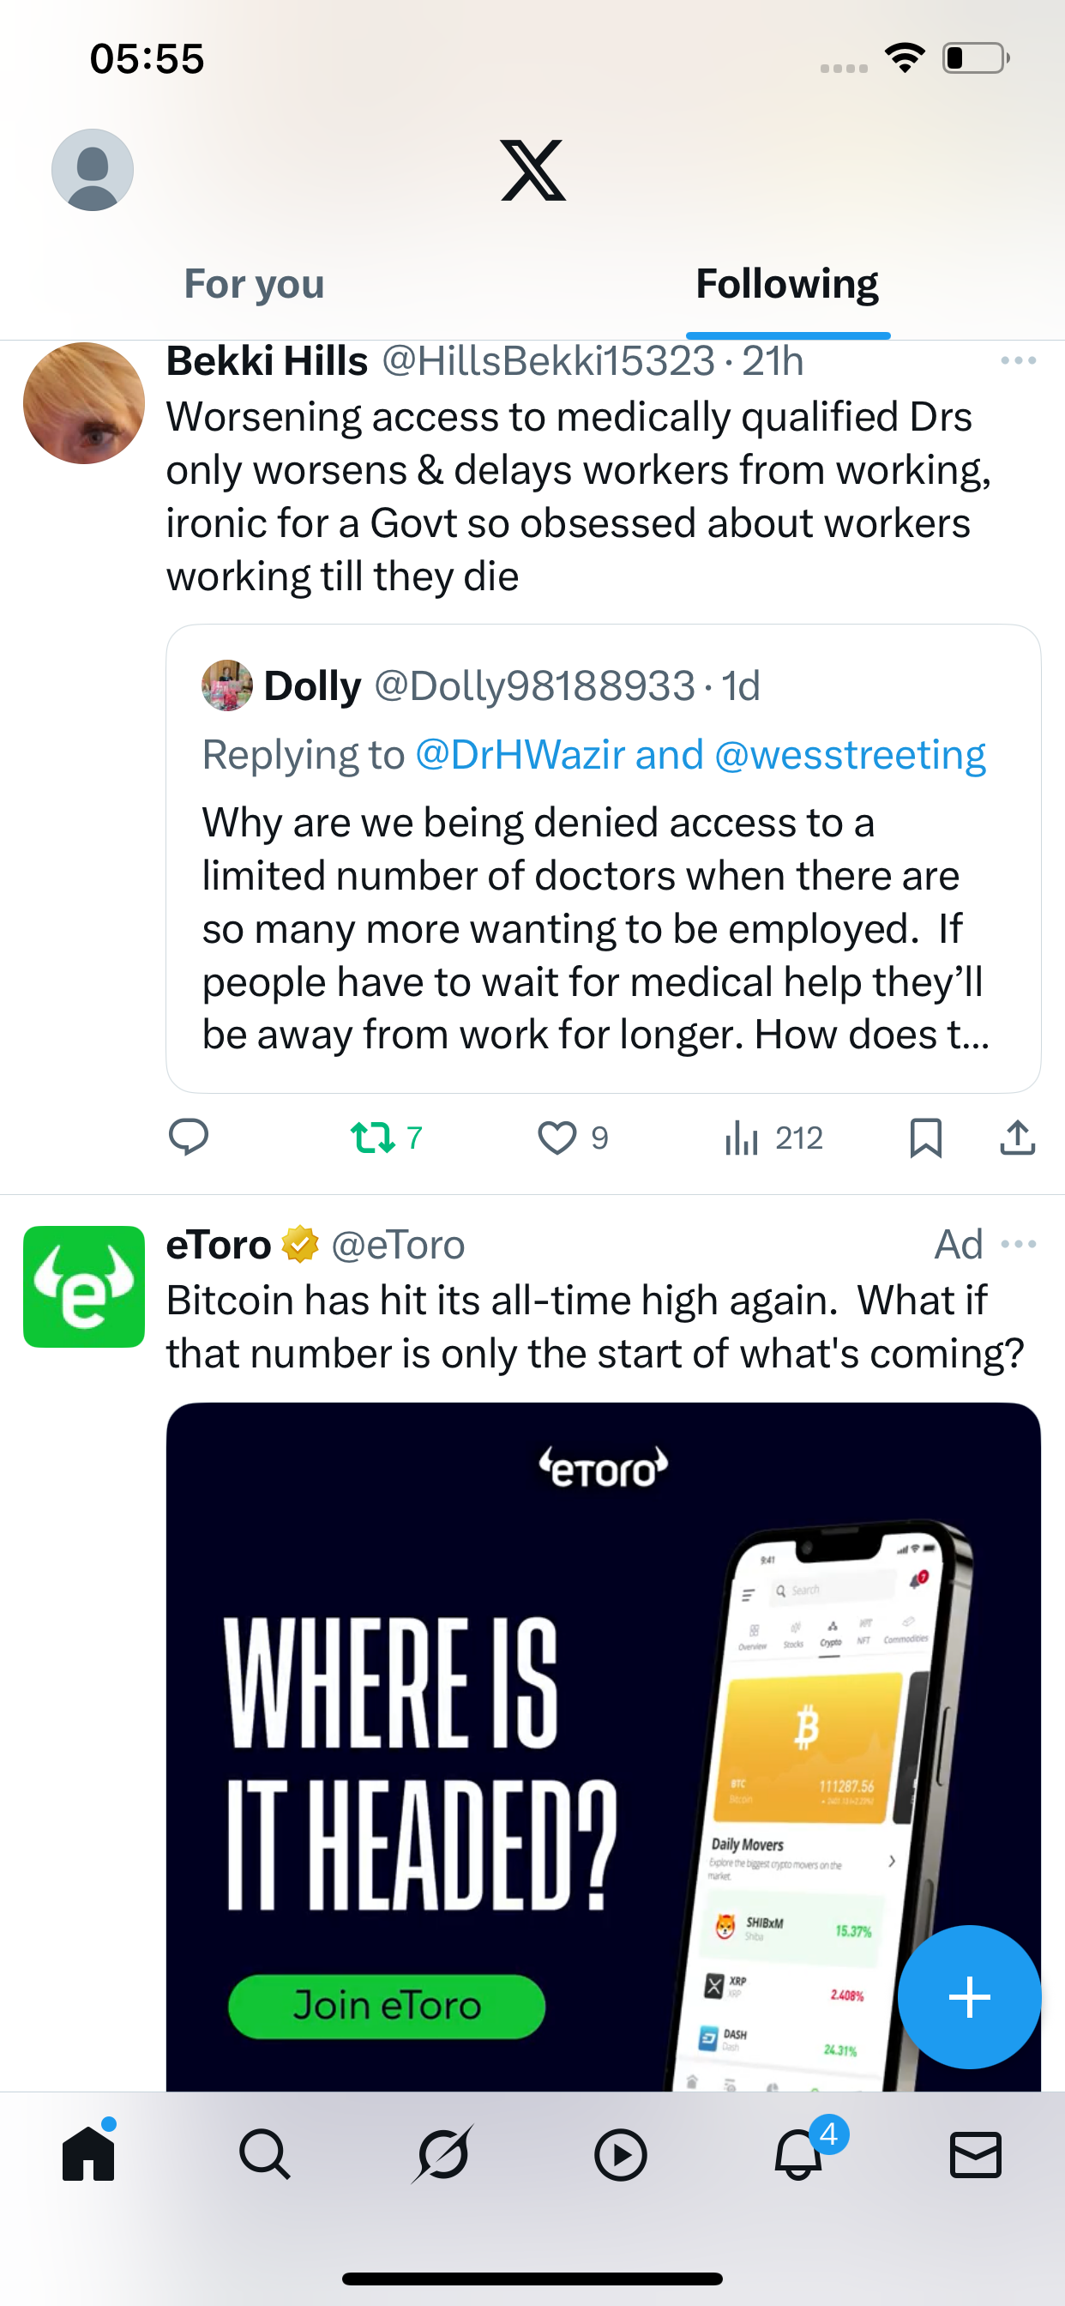View post analytics showing 212 views

(773, 1138)
